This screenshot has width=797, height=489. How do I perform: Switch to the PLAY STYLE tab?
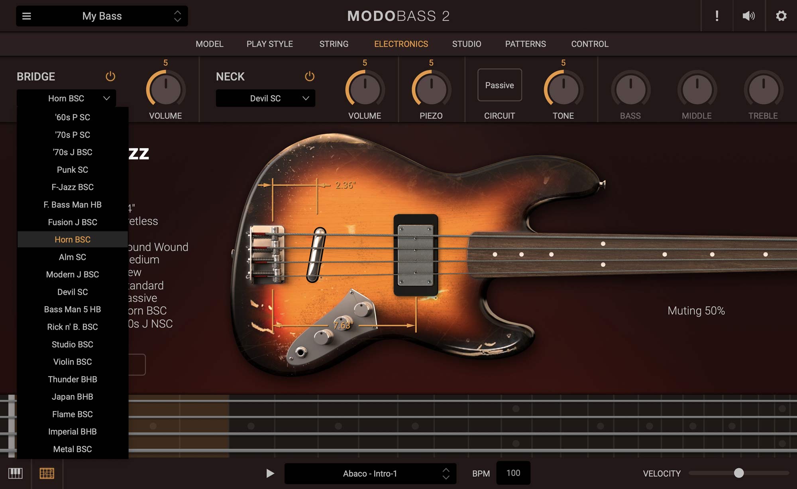click(x=270, y=44)
